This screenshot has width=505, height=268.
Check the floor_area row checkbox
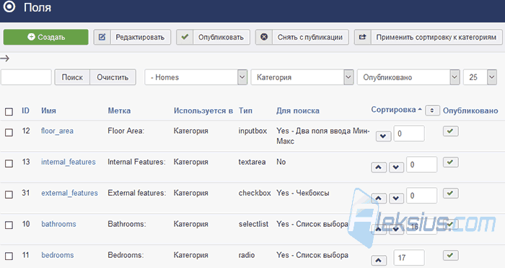click(9, 132)
